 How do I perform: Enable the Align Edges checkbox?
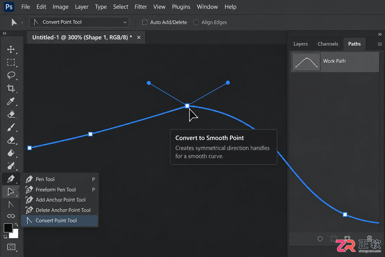pyautogui.click(x=196, y=22)
